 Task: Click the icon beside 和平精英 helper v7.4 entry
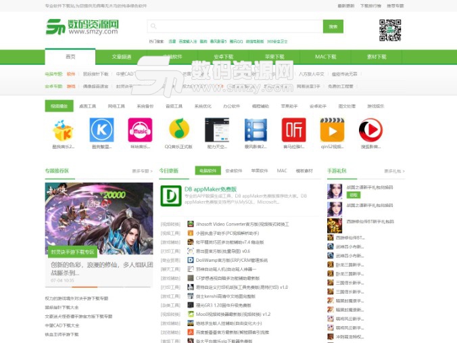point(191,242)
